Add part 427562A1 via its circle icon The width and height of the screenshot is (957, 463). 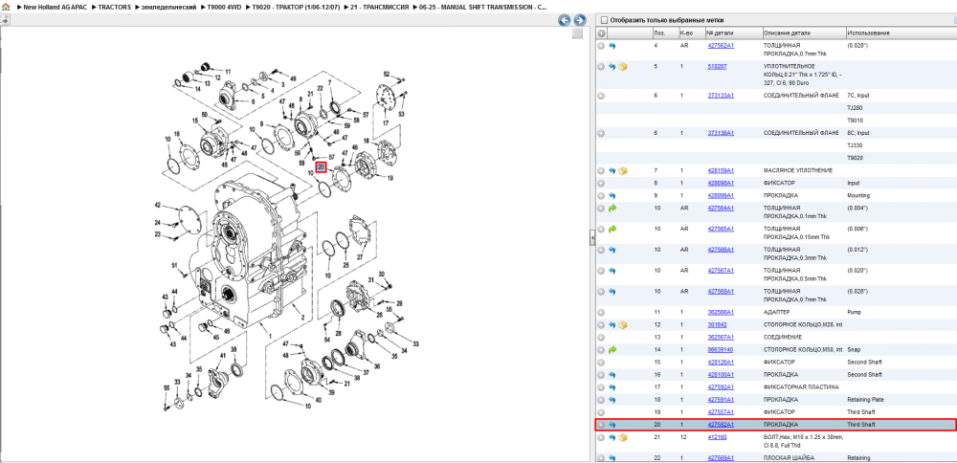point(601,46)
